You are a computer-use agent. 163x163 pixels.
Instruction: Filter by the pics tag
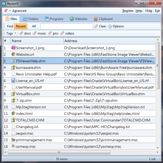click(53, 33)
